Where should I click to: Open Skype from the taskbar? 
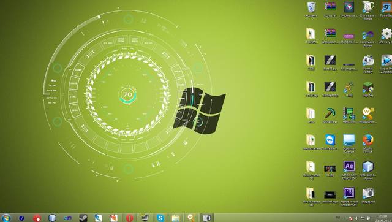[160, 218]
